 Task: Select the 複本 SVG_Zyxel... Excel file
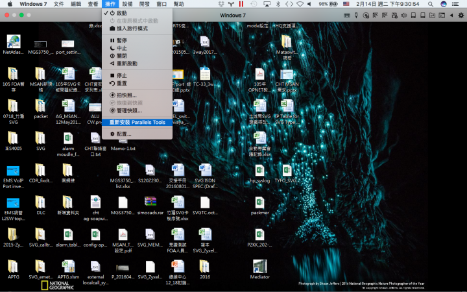coord(204,241)
